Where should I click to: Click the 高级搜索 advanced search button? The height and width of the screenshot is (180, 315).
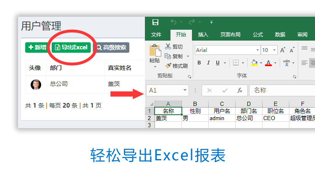(111, 47)
